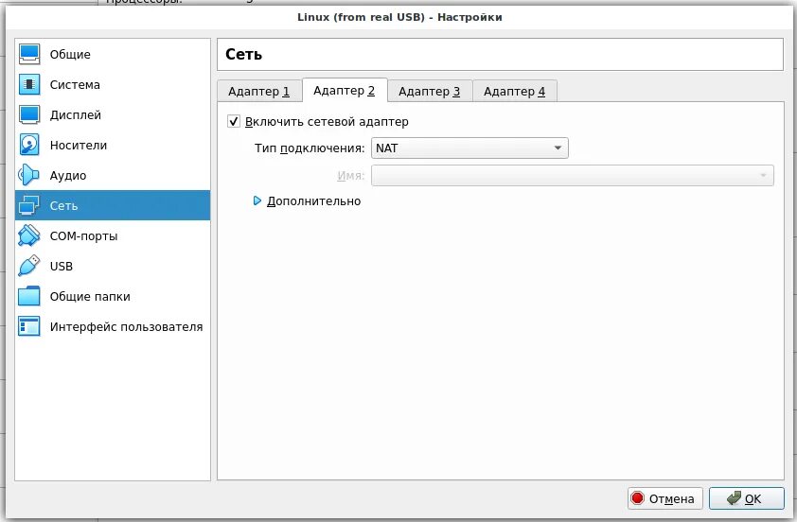The height and width of the screenshot is (522, 797).
Task: Click the red Отмена icon
Action: click(x=637, y=498)
